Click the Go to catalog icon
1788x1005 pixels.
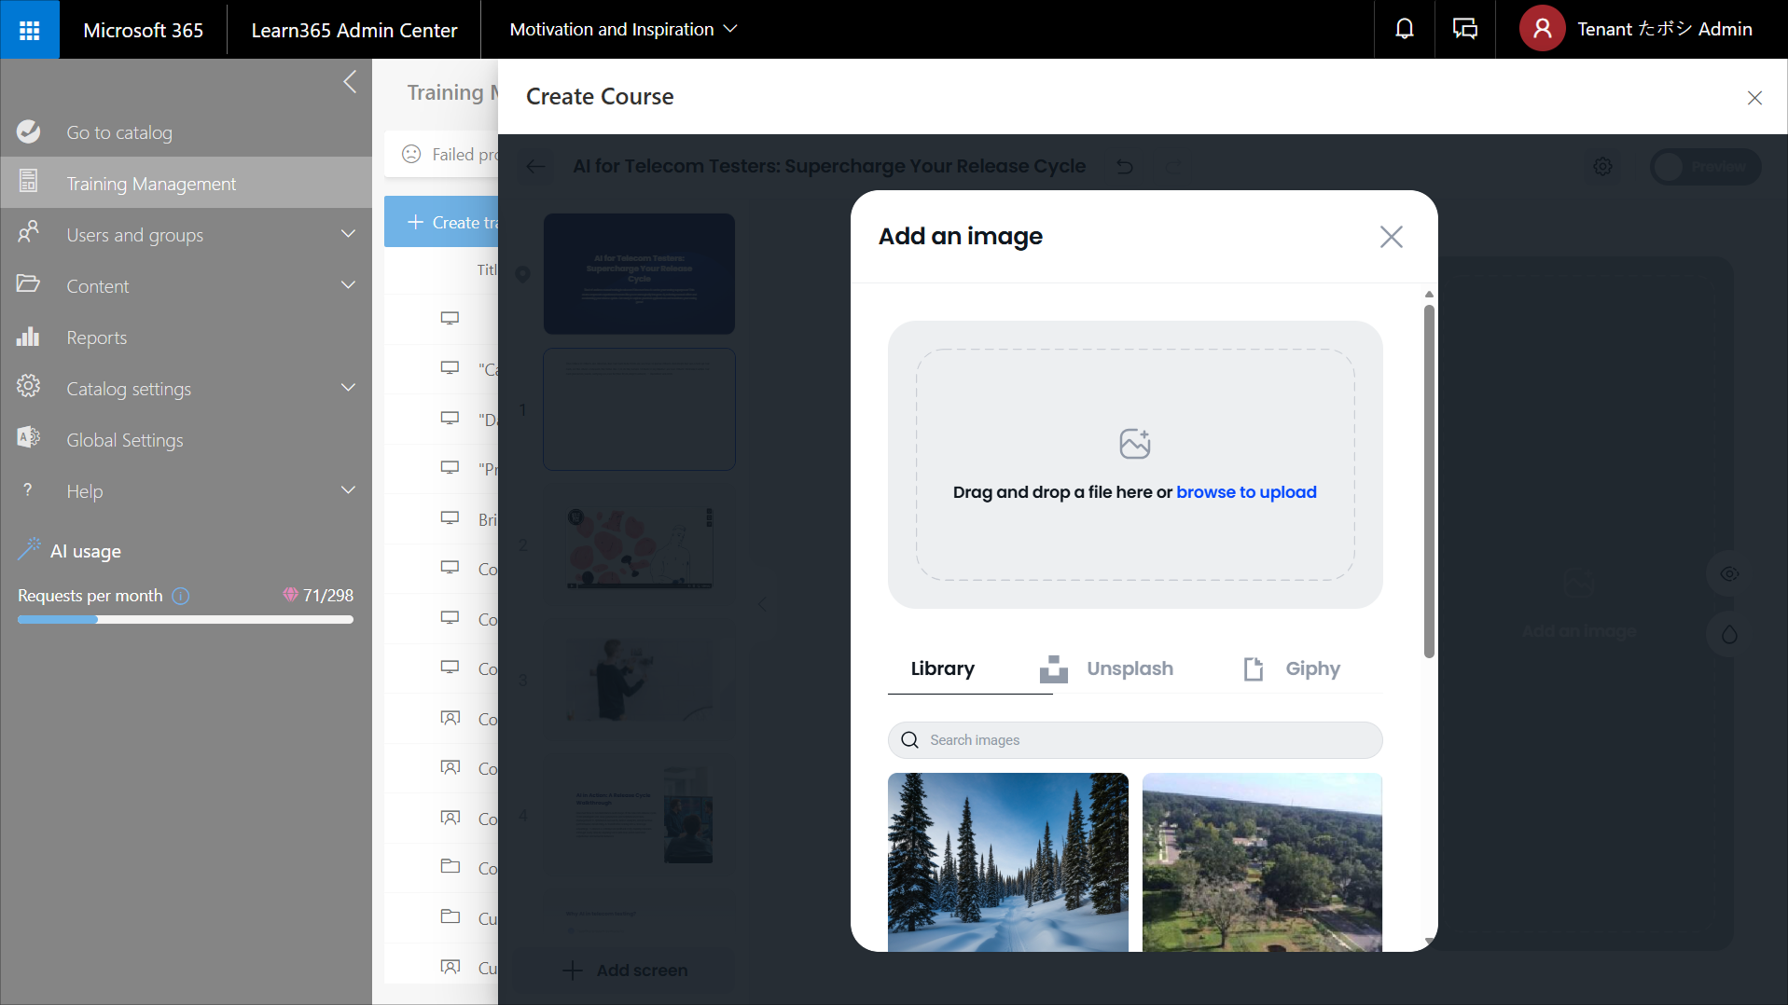(29, 132)
